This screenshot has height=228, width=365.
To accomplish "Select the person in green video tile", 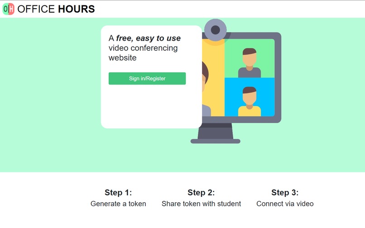I will point(250,63).
